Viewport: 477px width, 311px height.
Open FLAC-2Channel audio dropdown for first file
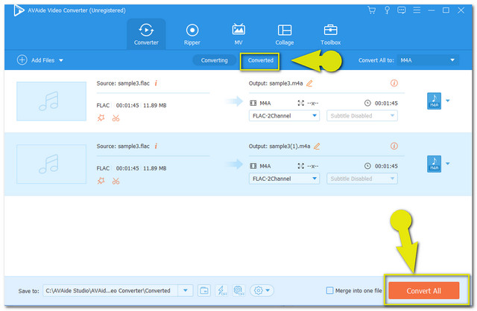click(x=284, y=116)
